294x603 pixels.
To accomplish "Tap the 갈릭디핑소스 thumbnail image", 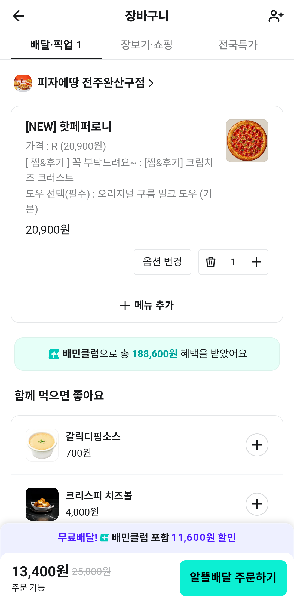I will (x=42, y=445).
